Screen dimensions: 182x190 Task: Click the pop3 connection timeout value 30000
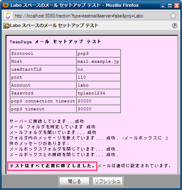(98, 101)
